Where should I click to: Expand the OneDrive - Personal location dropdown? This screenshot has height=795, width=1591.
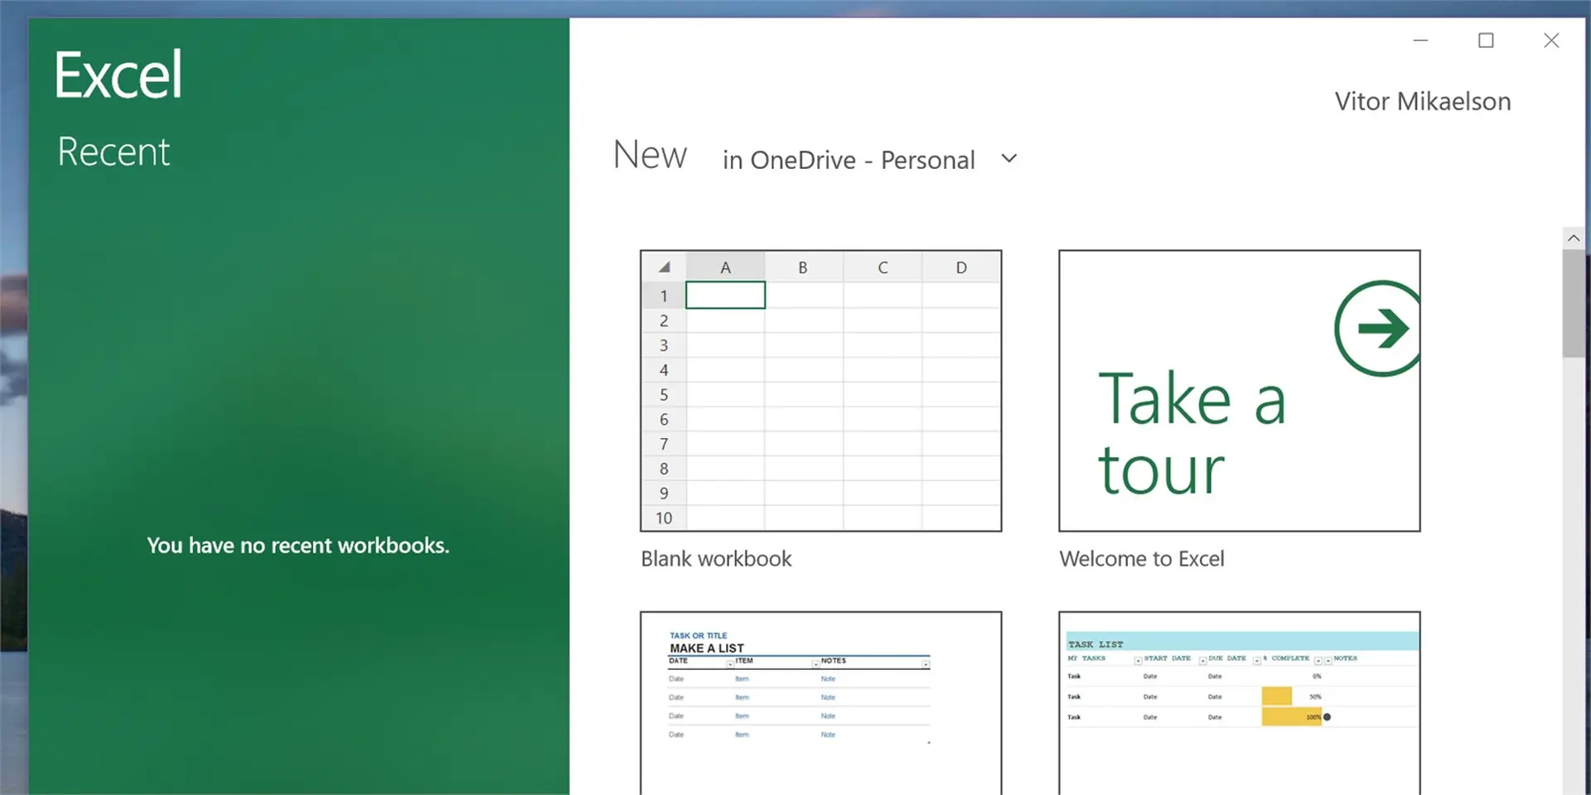(1009, 158)
